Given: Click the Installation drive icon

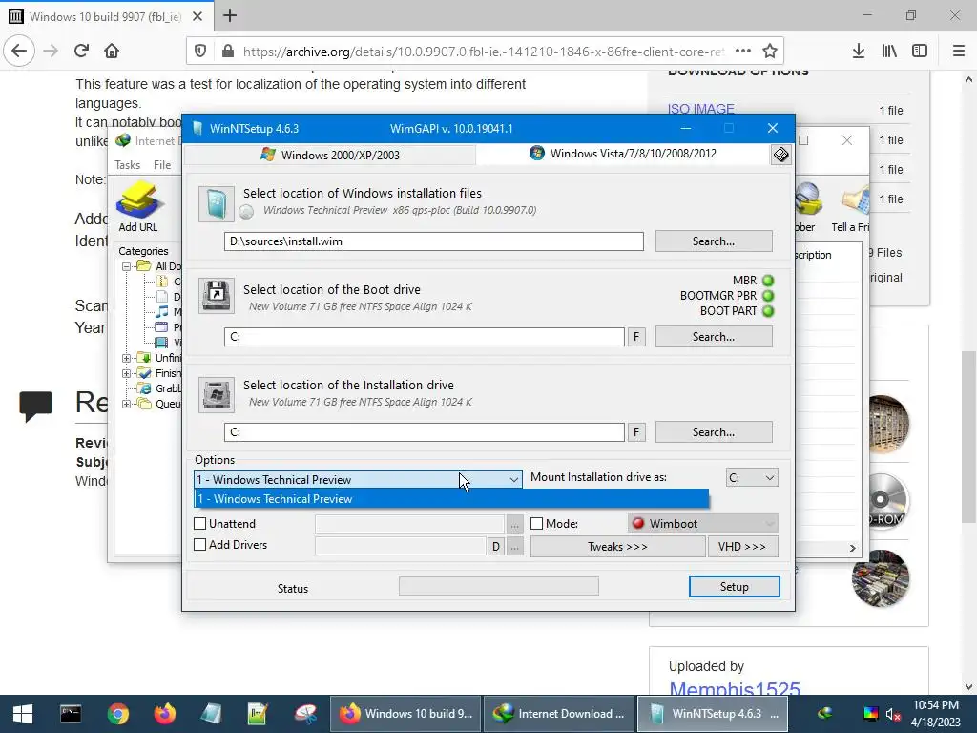Looking at the screenshot, I should 217,394.
